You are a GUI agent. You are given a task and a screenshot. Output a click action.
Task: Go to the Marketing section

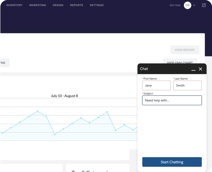pos(38,5)
